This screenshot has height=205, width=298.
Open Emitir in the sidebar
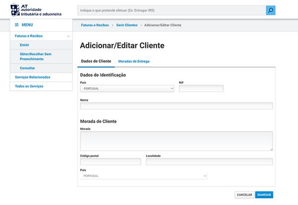tap(24, 45)
